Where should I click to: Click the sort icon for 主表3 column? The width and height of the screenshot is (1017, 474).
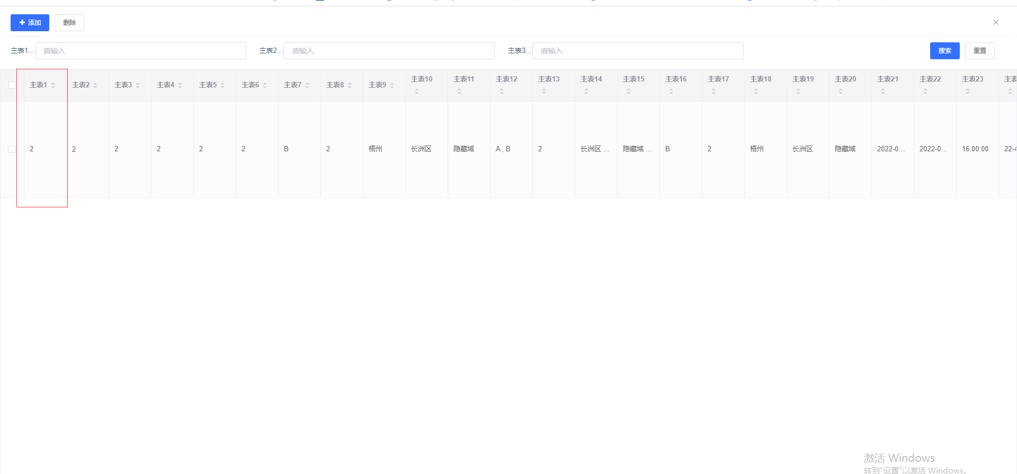[138, 85]
